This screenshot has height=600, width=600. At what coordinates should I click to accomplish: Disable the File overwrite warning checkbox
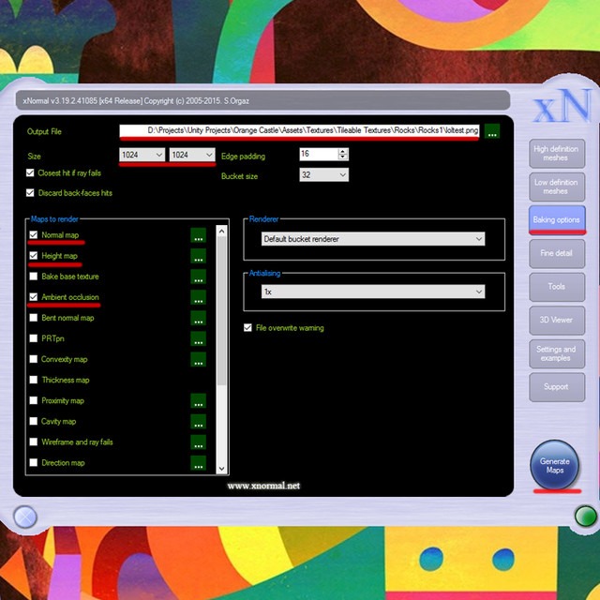pos(247,328)
